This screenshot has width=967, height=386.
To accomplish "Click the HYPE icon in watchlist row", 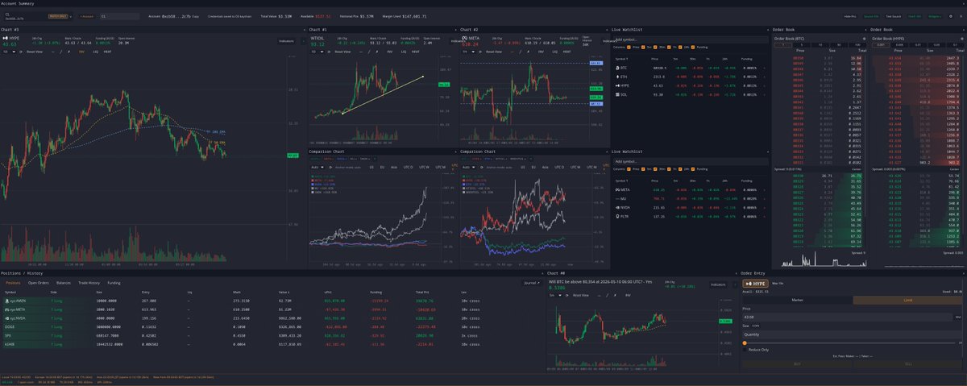I will [x=617, y=85].
